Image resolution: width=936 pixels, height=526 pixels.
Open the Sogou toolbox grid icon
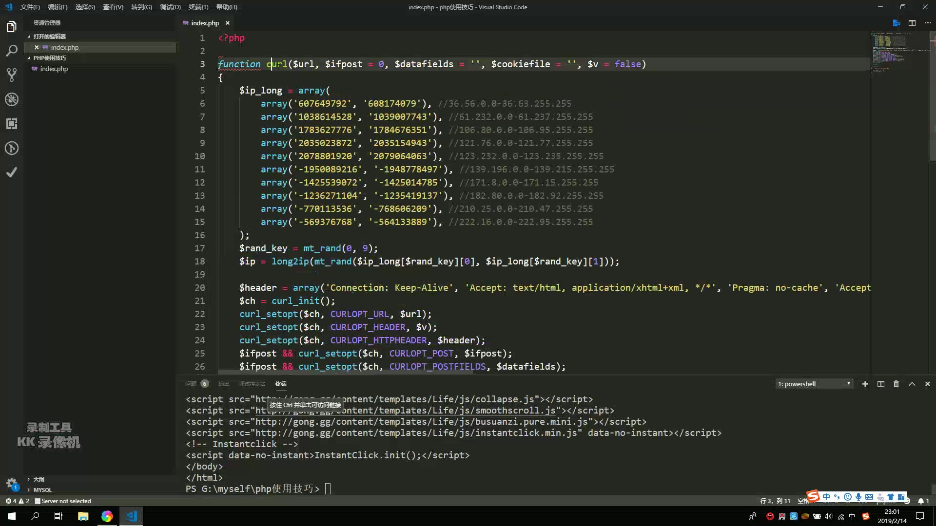pyautogui.click(x=901, y=497)
